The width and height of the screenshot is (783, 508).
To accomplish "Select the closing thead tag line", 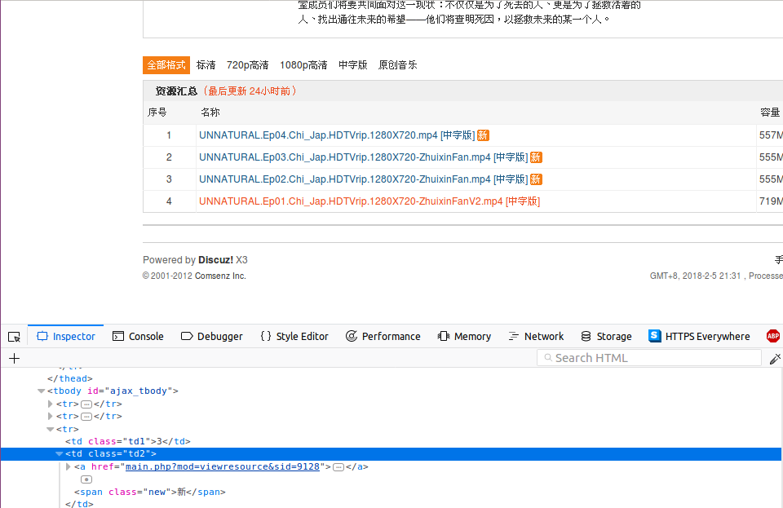I will tap(70, 378).
